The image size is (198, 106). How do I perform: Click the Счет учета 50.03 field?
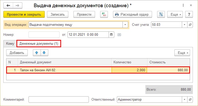[x=166, y=25]
